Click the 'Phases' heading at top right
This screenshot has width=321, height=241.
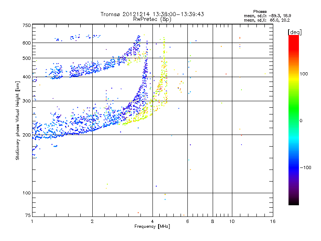260,12
